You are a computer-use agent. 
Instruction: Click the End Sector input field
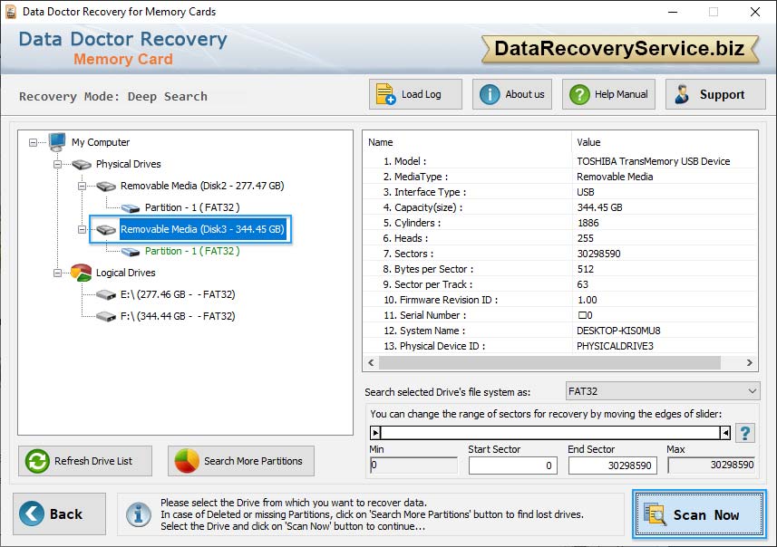pos(613,465)
